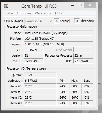Viewport: 102px width, 113px height.
Task: Click the empty Modulation field
Action: tap(83, 50)
